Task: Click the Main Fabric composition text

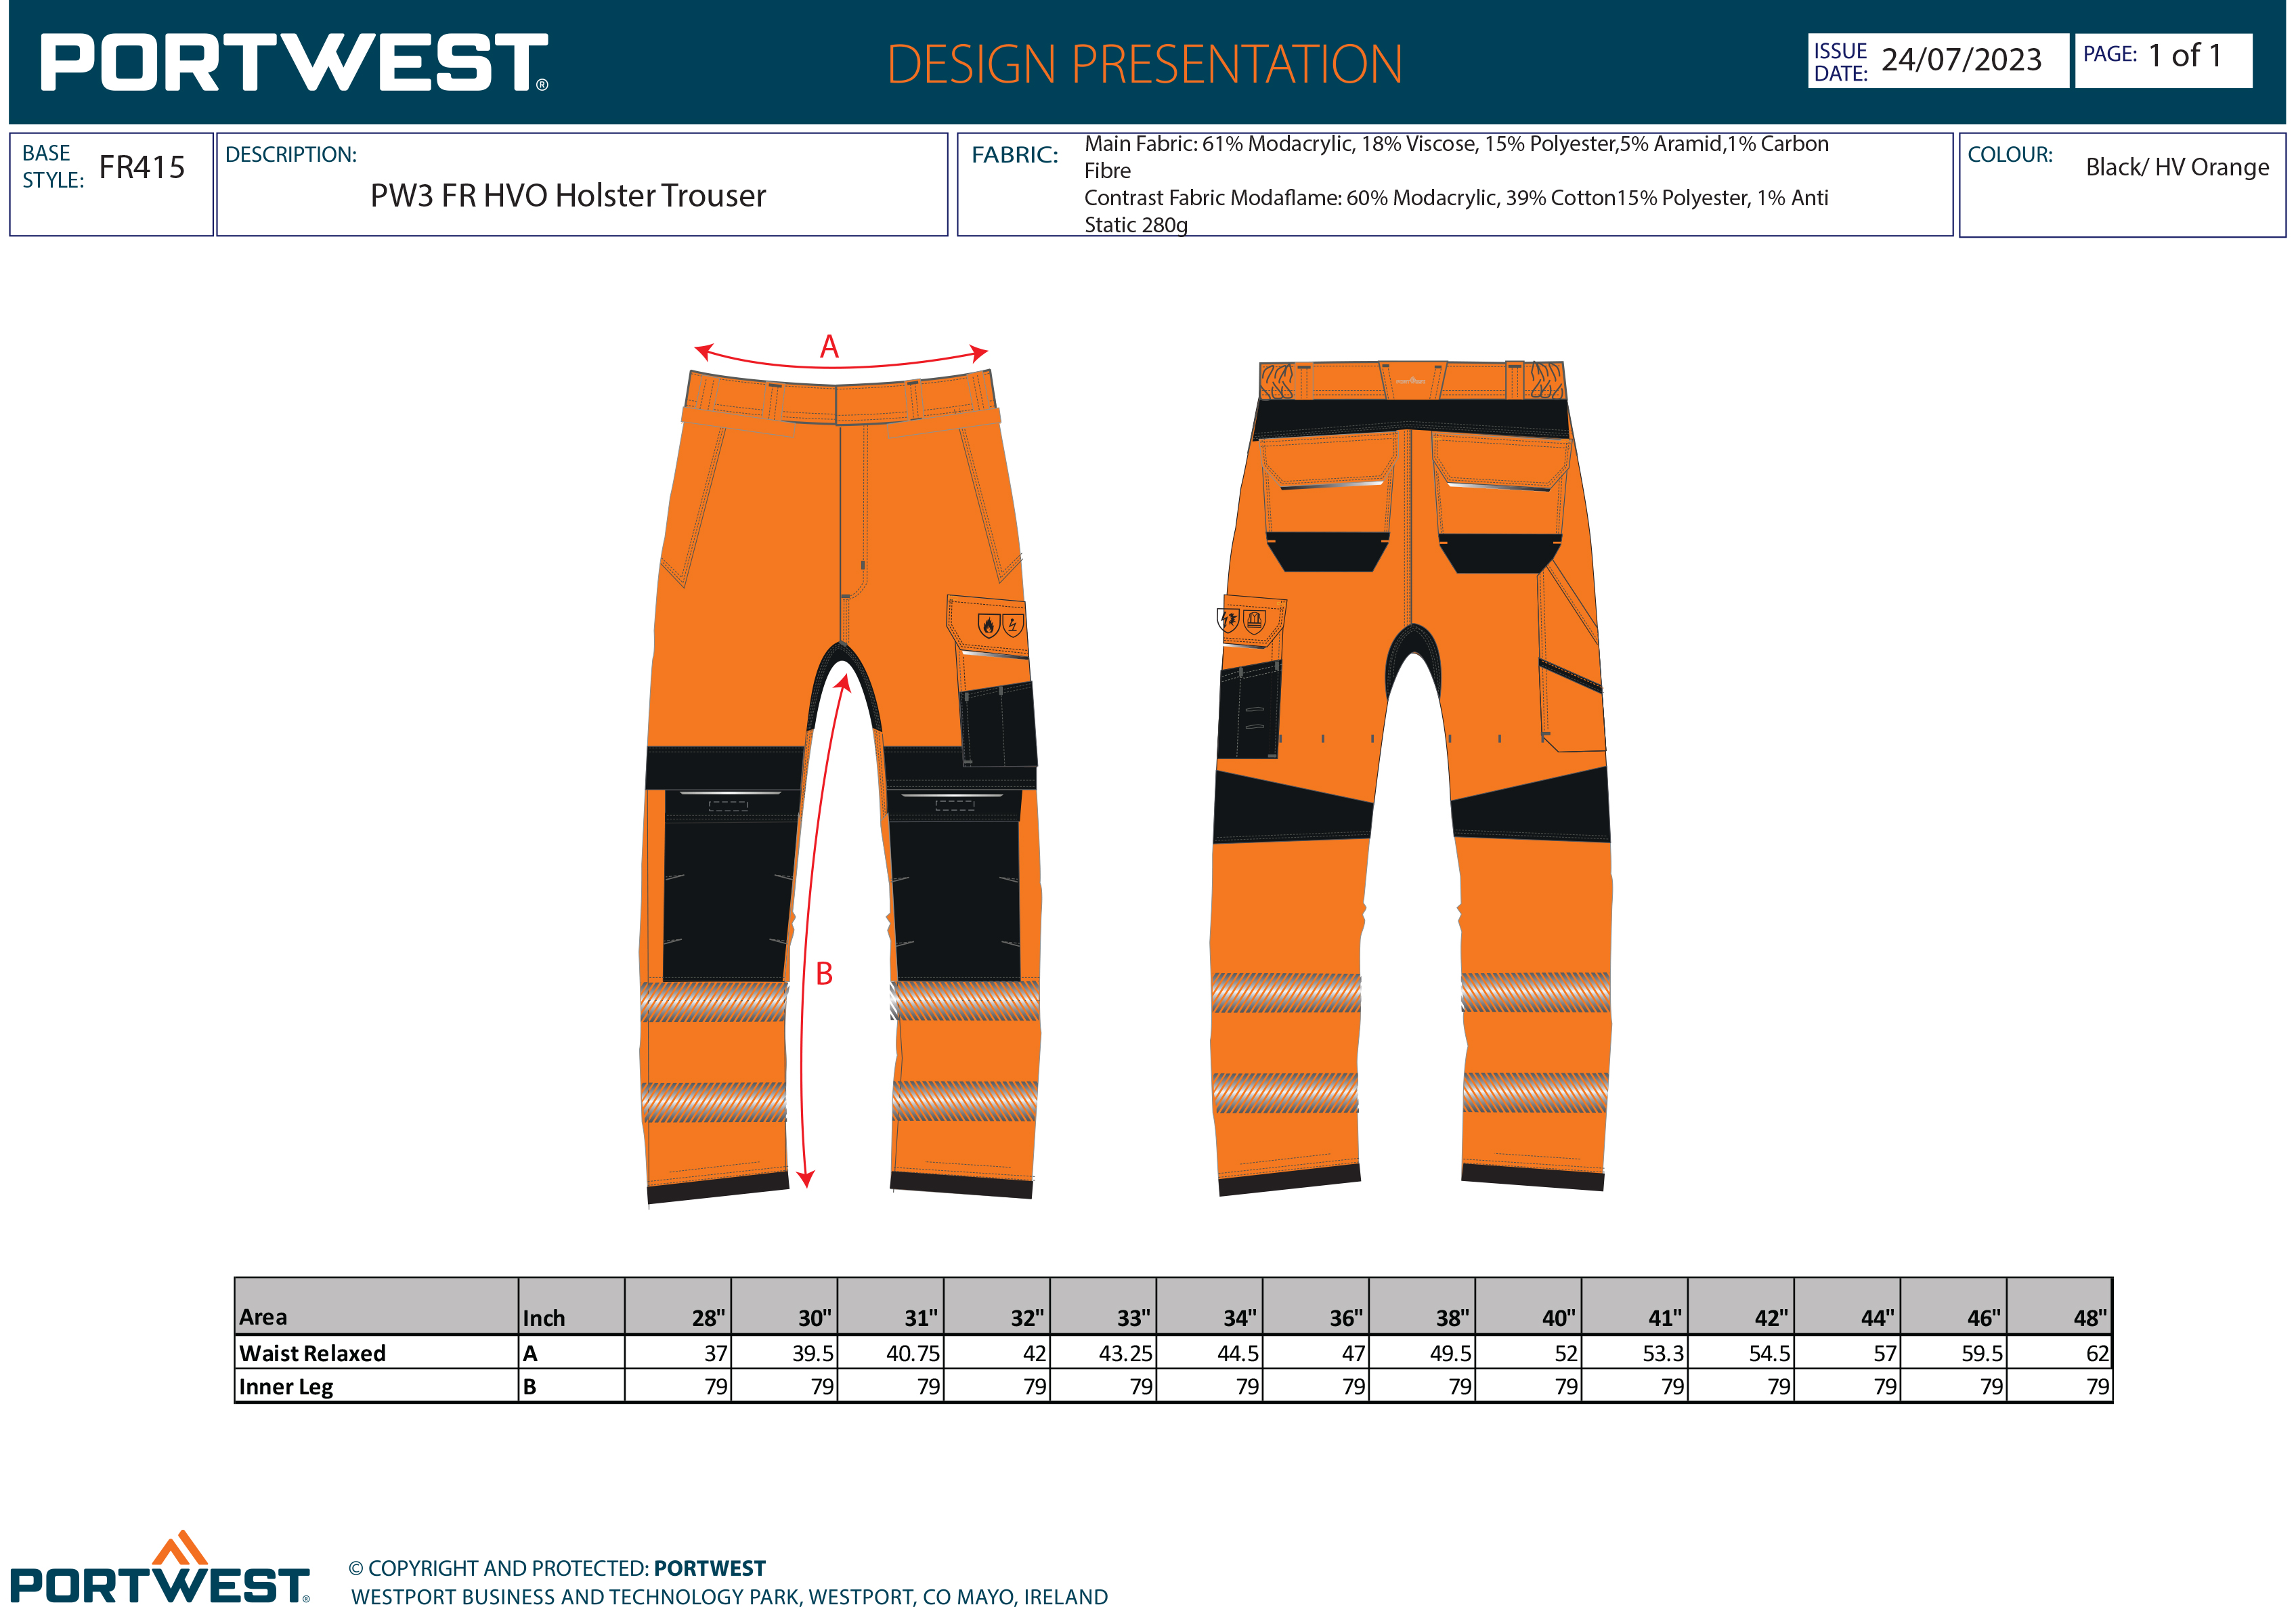Action: click(1455, 144)
